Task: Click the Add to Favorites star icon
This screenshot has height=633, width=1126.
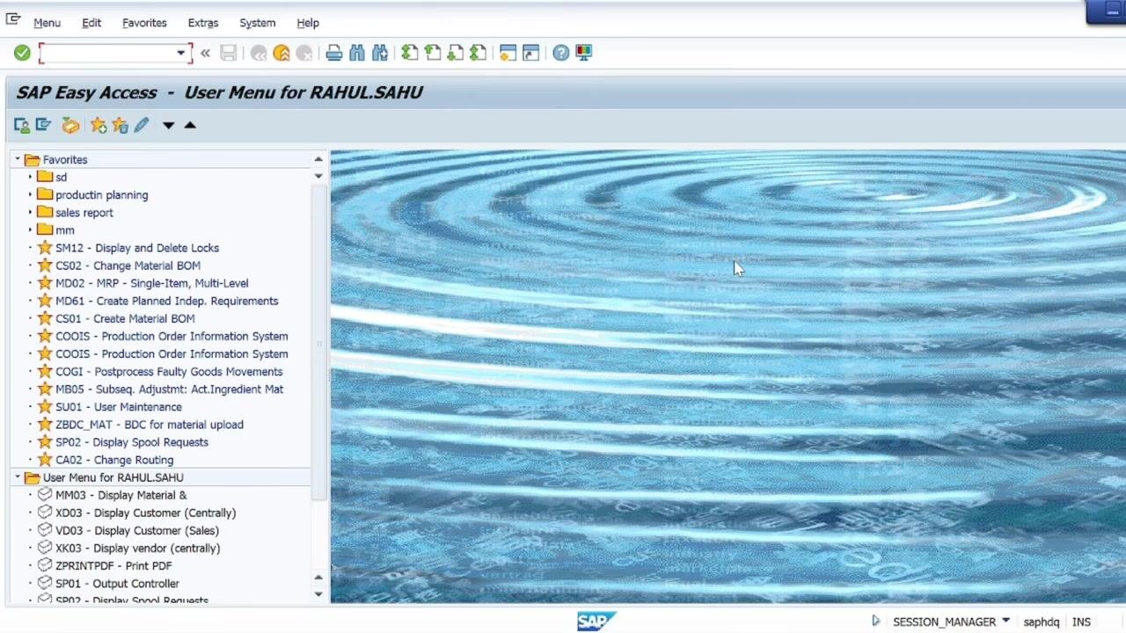Action: (x=98, y=126)
